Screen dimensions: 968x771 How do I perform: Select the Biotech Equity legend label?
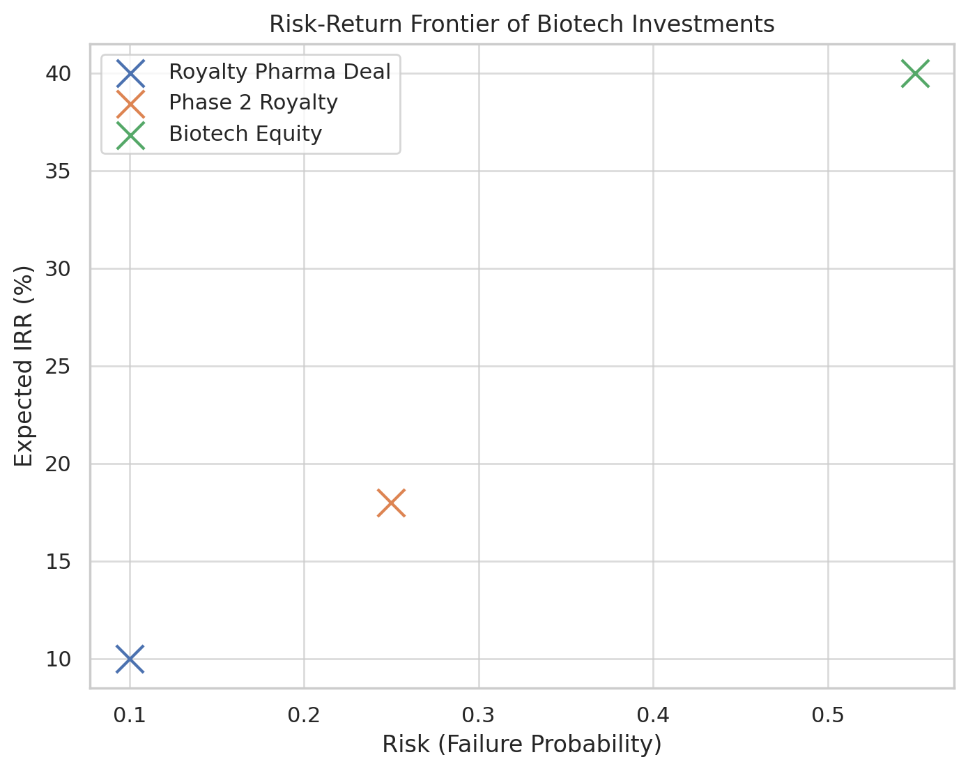point(245,134)
